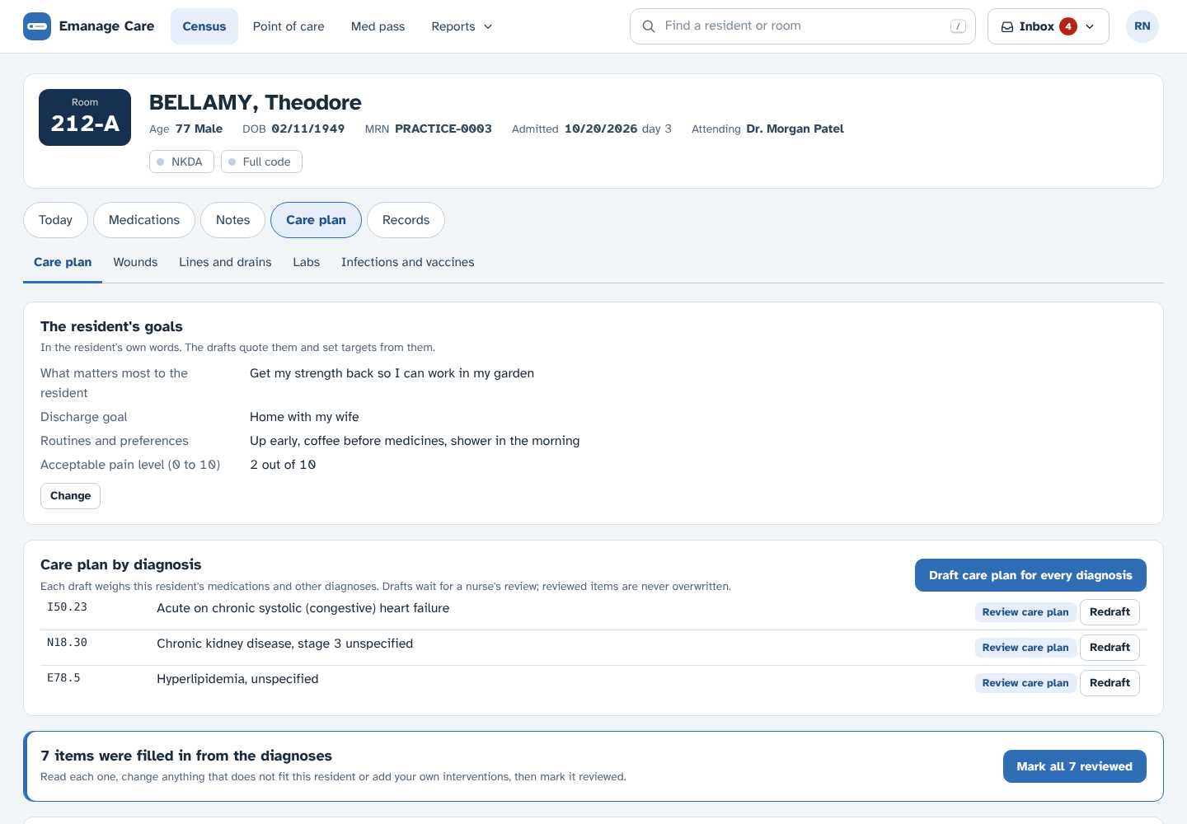
Task: Click Review care plan for heart failure
Action: pos(1025,612)
